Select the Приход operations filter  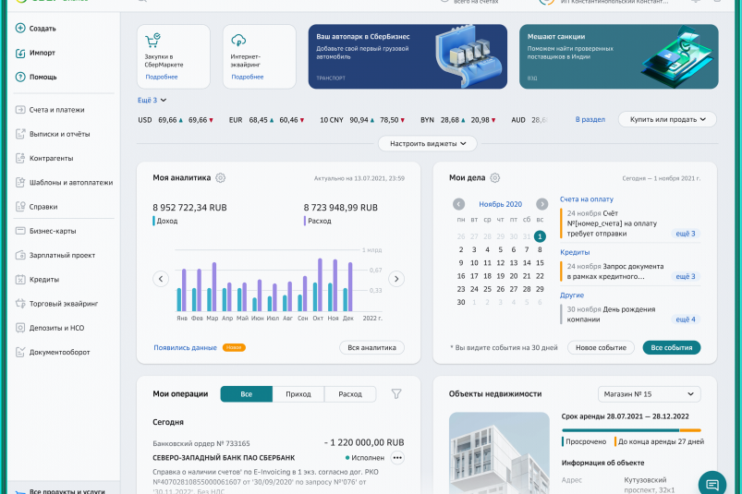coord(298,394)
